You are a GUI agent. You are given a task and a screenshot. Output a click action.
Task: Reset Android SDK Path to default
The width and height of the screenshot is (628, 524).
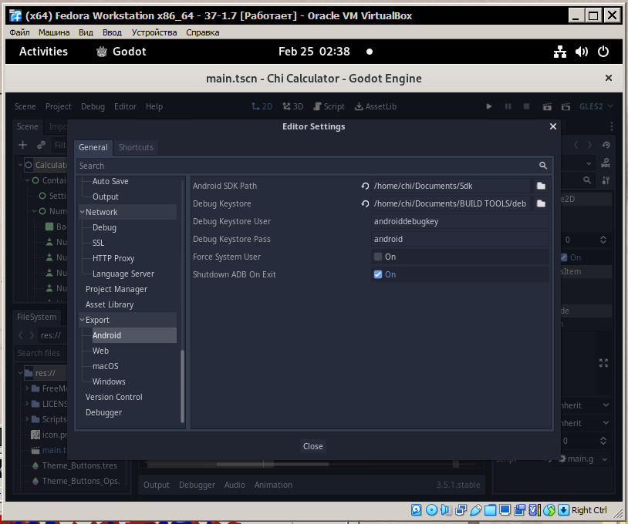365,186
